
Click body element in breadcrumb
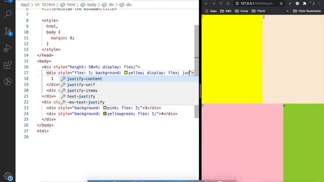pyautogui.click(x=92, y=5)
